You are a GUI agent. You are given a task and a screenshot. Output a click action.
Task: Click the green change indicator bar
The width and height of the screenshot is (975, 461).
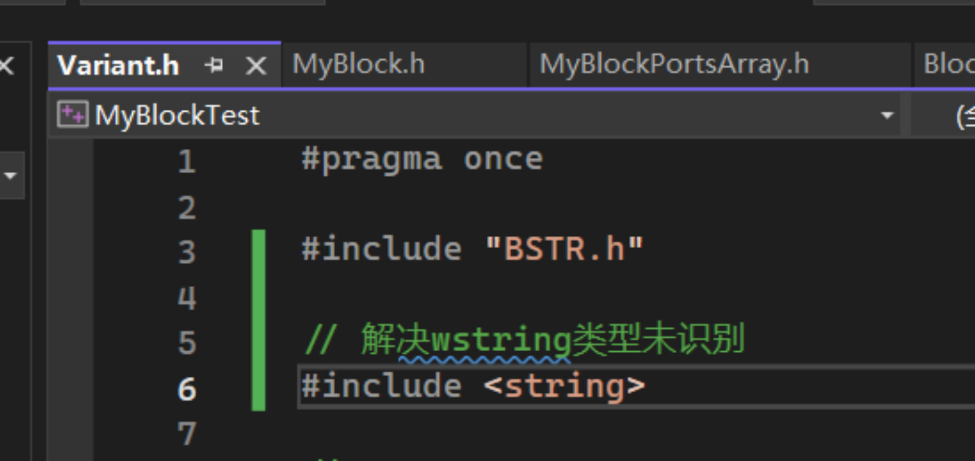click(x=258, y=320)
